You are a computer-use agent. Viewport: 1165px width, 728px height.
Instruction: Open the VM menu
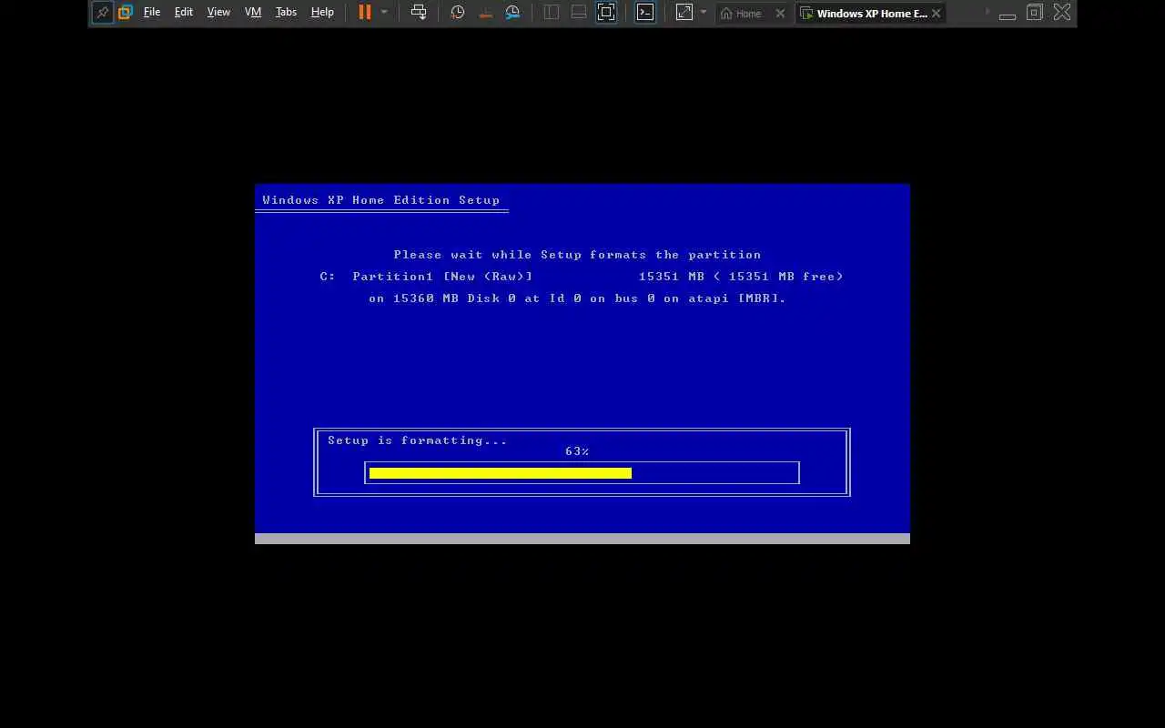[x=253, y=13]
